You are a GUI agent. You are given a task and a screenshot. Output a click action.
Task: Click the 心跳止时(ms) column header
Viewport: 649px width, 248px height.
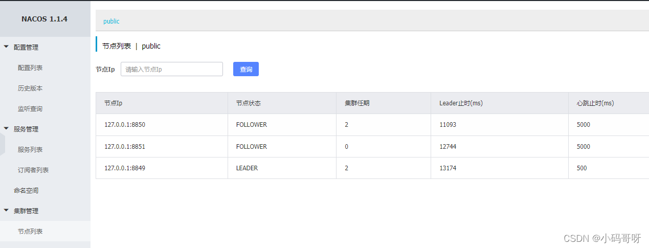(609, 103)
